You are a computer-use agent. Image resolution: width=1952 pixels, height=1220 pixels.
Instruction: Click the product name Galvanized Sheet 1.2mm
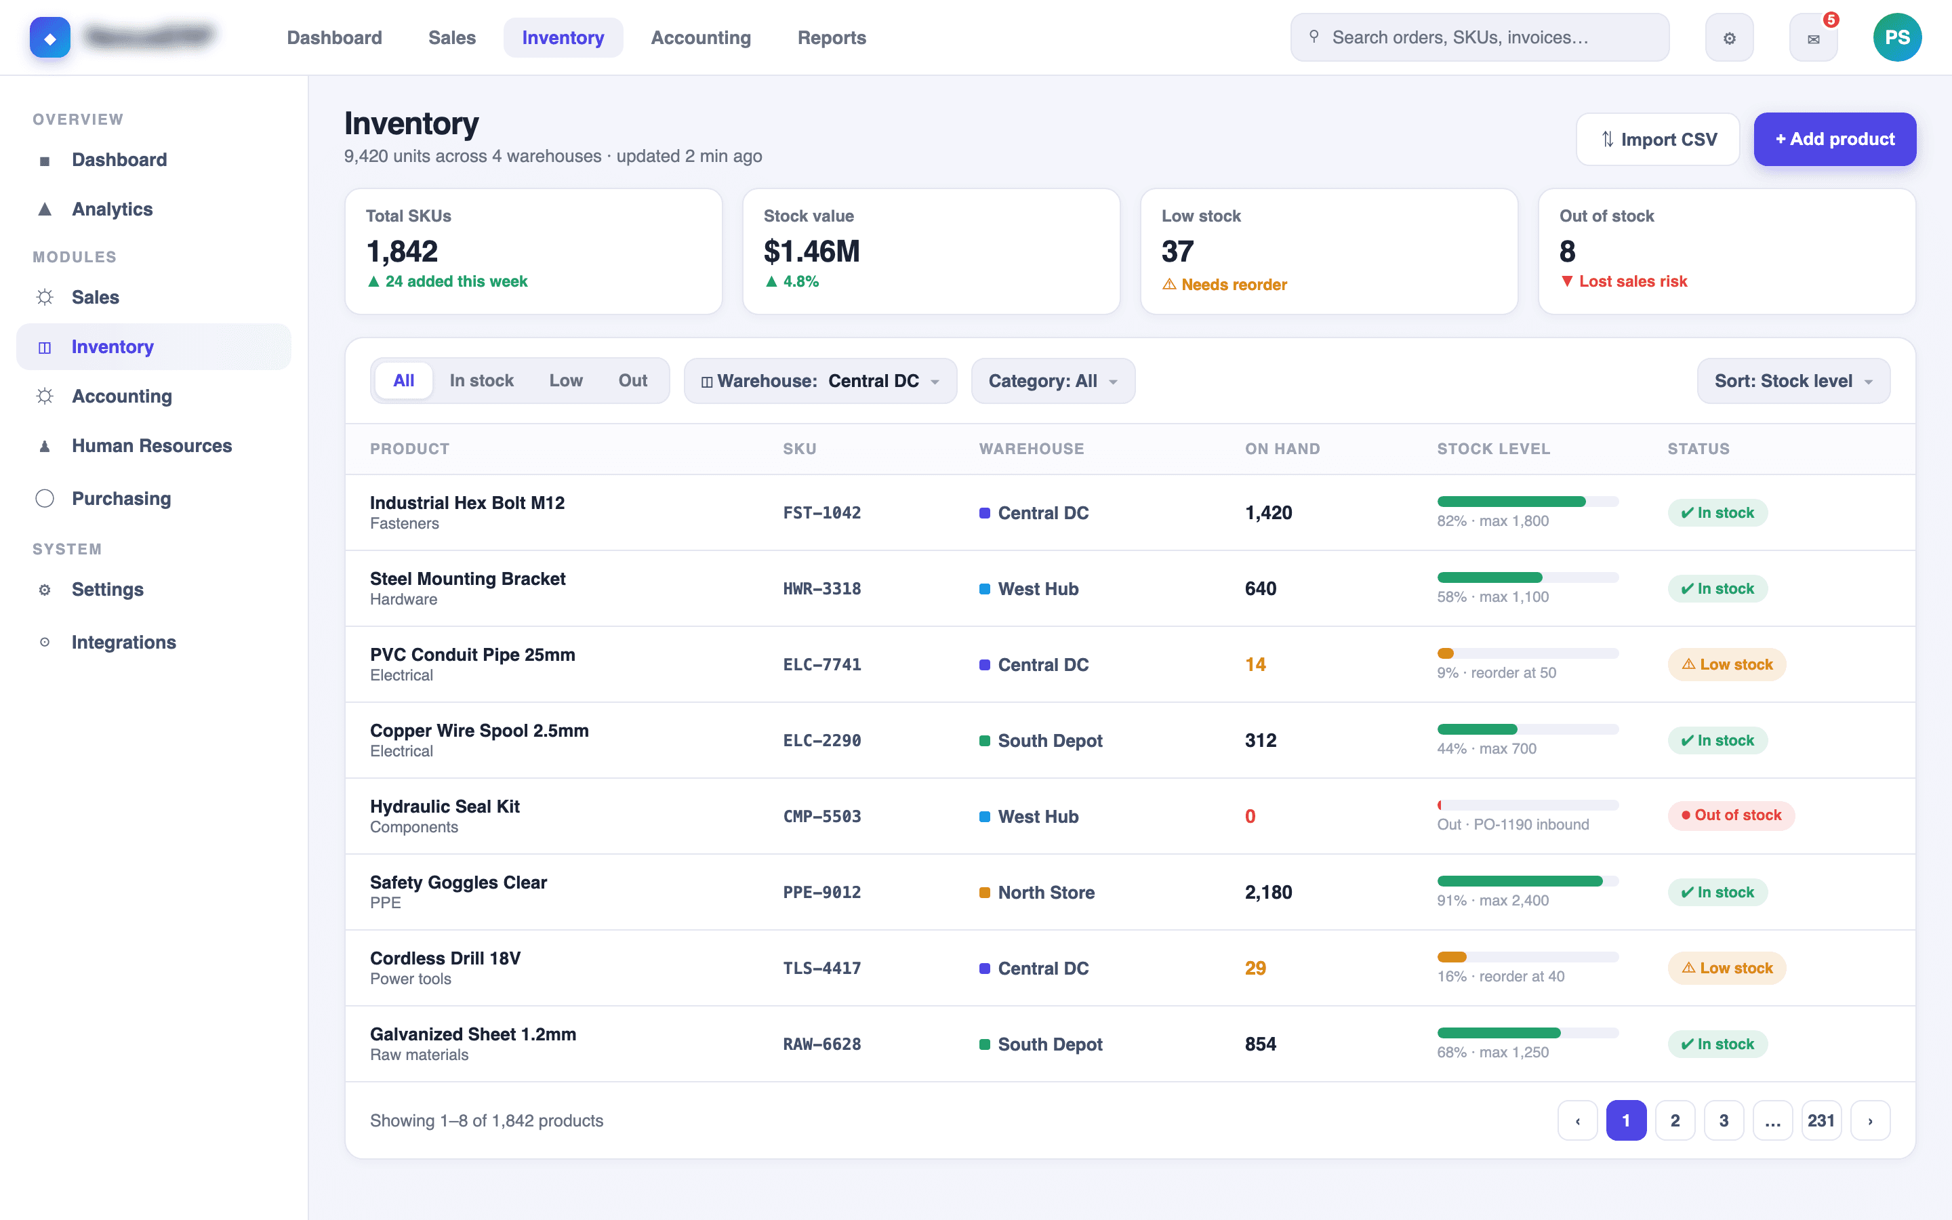point(472,1034)
